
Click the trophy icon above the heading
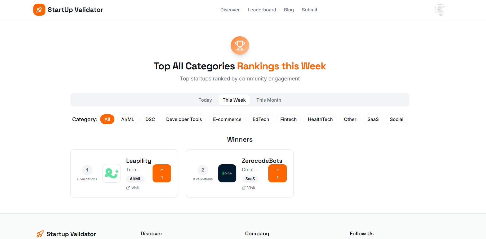click(240, 45)
